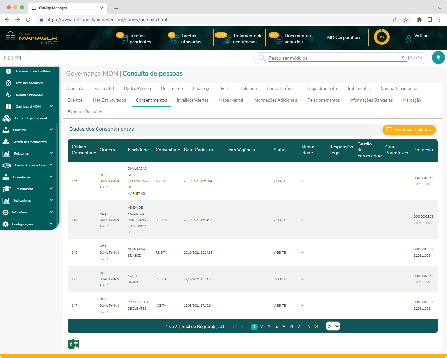Click the Tarefas atrasadas icon

tap(175, 40)
